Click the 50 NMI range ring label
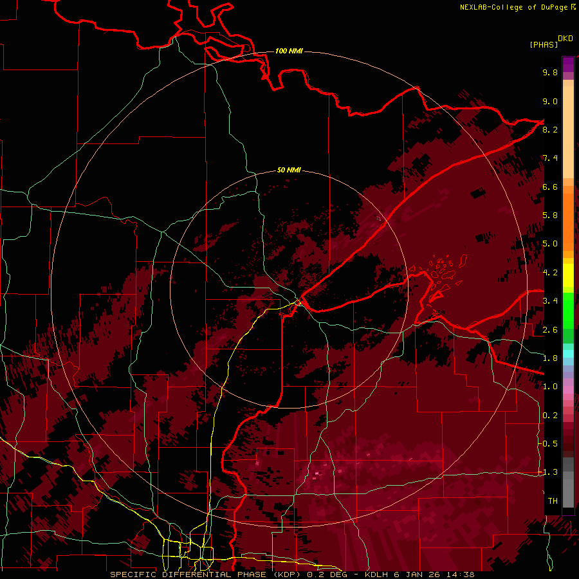Viewport: 579px width, 579px height. tap(289, 170)
